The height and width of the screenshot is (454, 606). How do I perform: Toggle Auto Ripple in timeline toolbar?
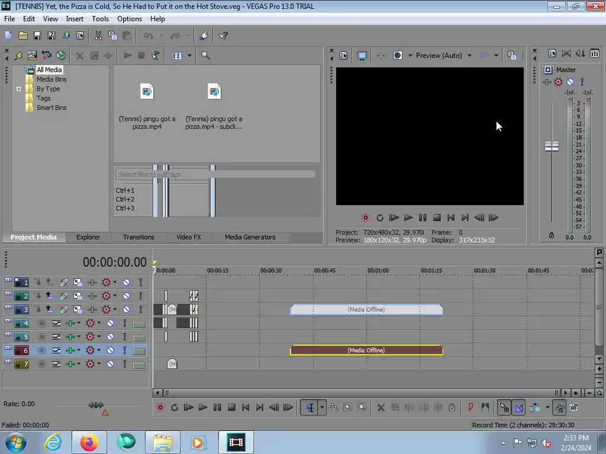point(535,407)
